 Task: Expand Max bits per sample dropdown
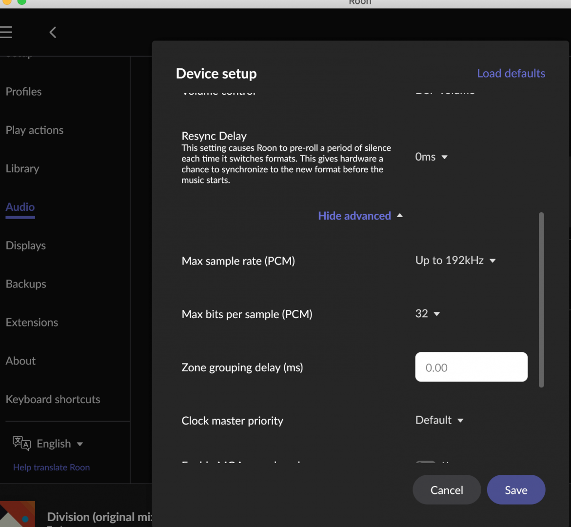pyautogui.click(x=427, y=314)
